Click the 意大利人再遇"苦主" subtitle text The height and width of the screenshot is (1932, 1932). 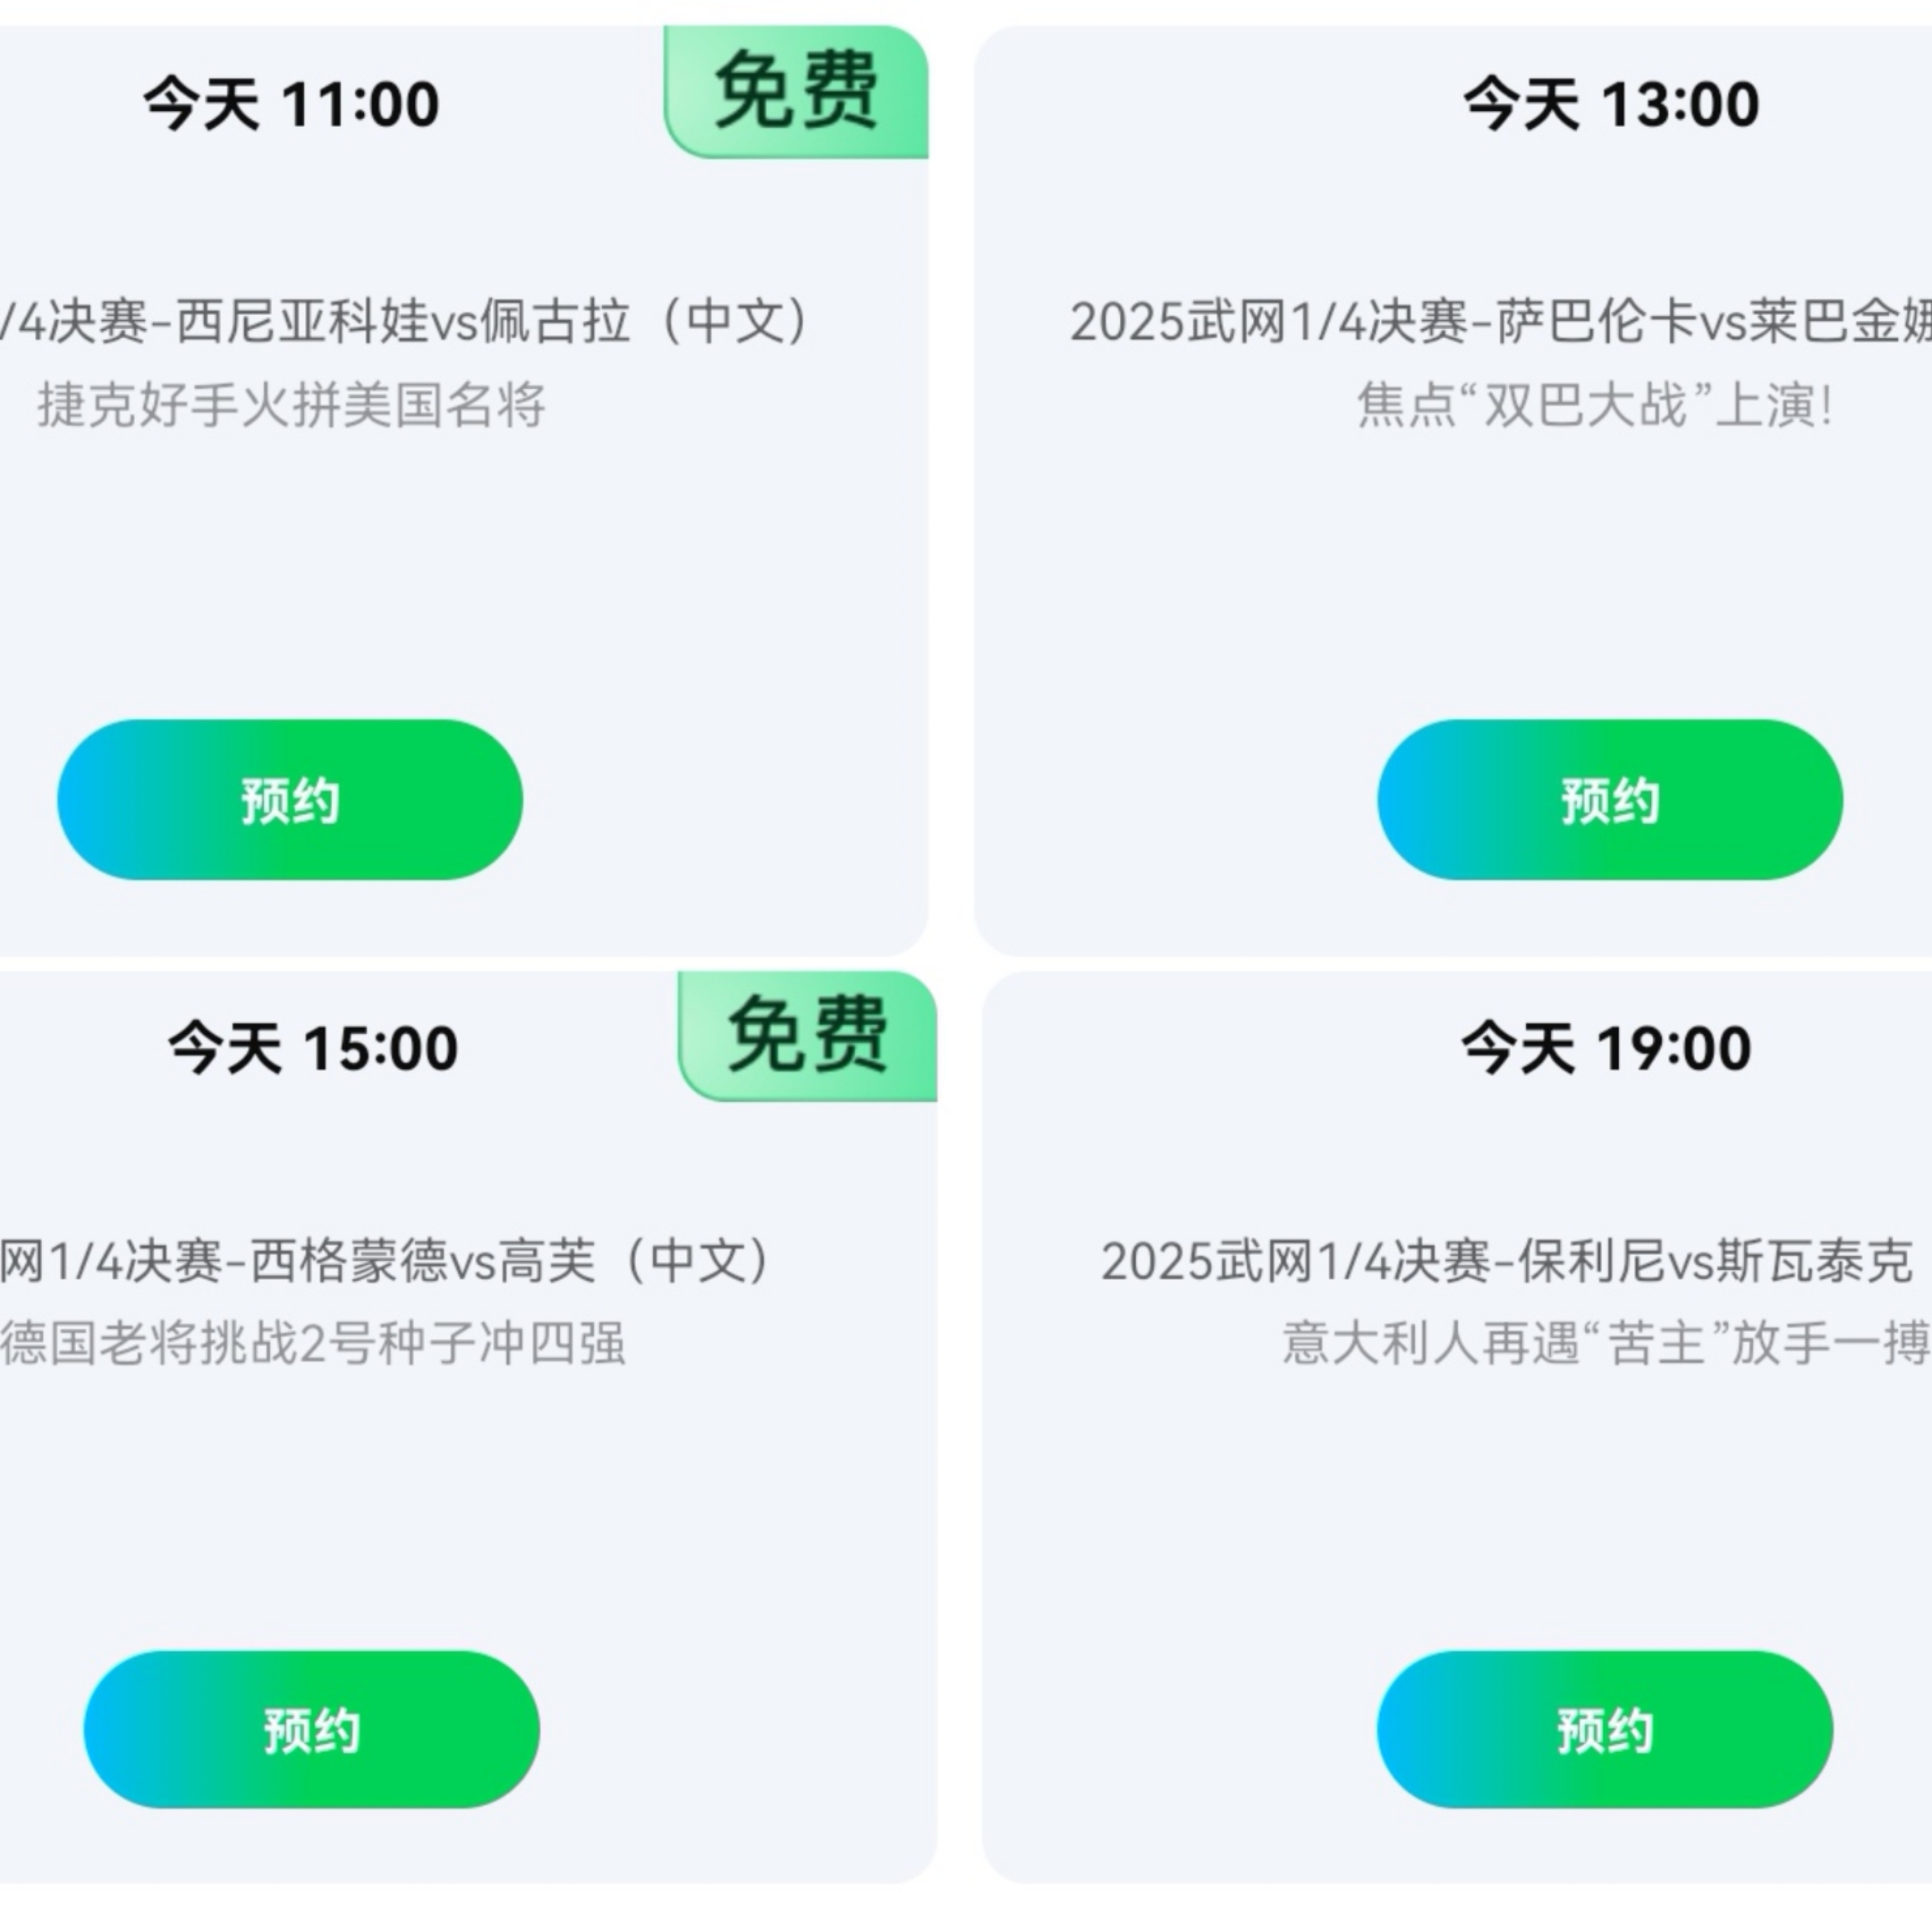[1605, 1343]
